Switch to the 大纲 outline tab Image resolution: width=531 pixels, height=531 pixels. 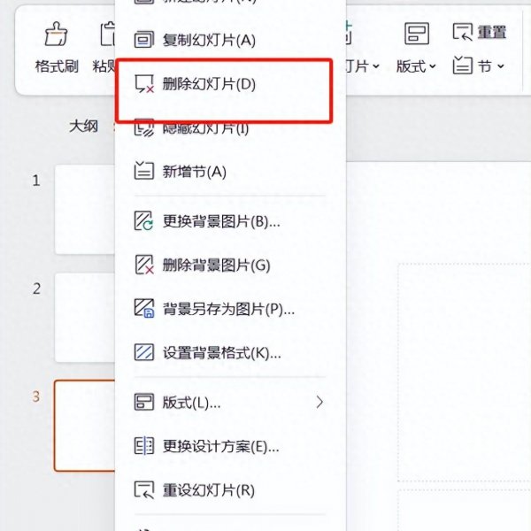(x=83, y=127)
